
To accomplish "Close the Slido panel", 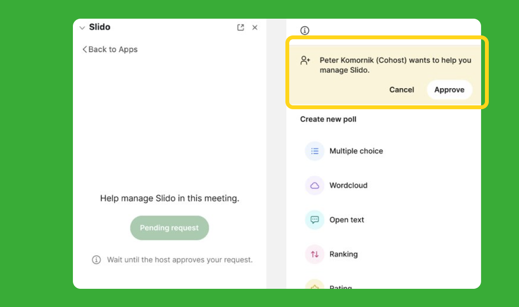I will pyautogui.click(x=255, y=27).
